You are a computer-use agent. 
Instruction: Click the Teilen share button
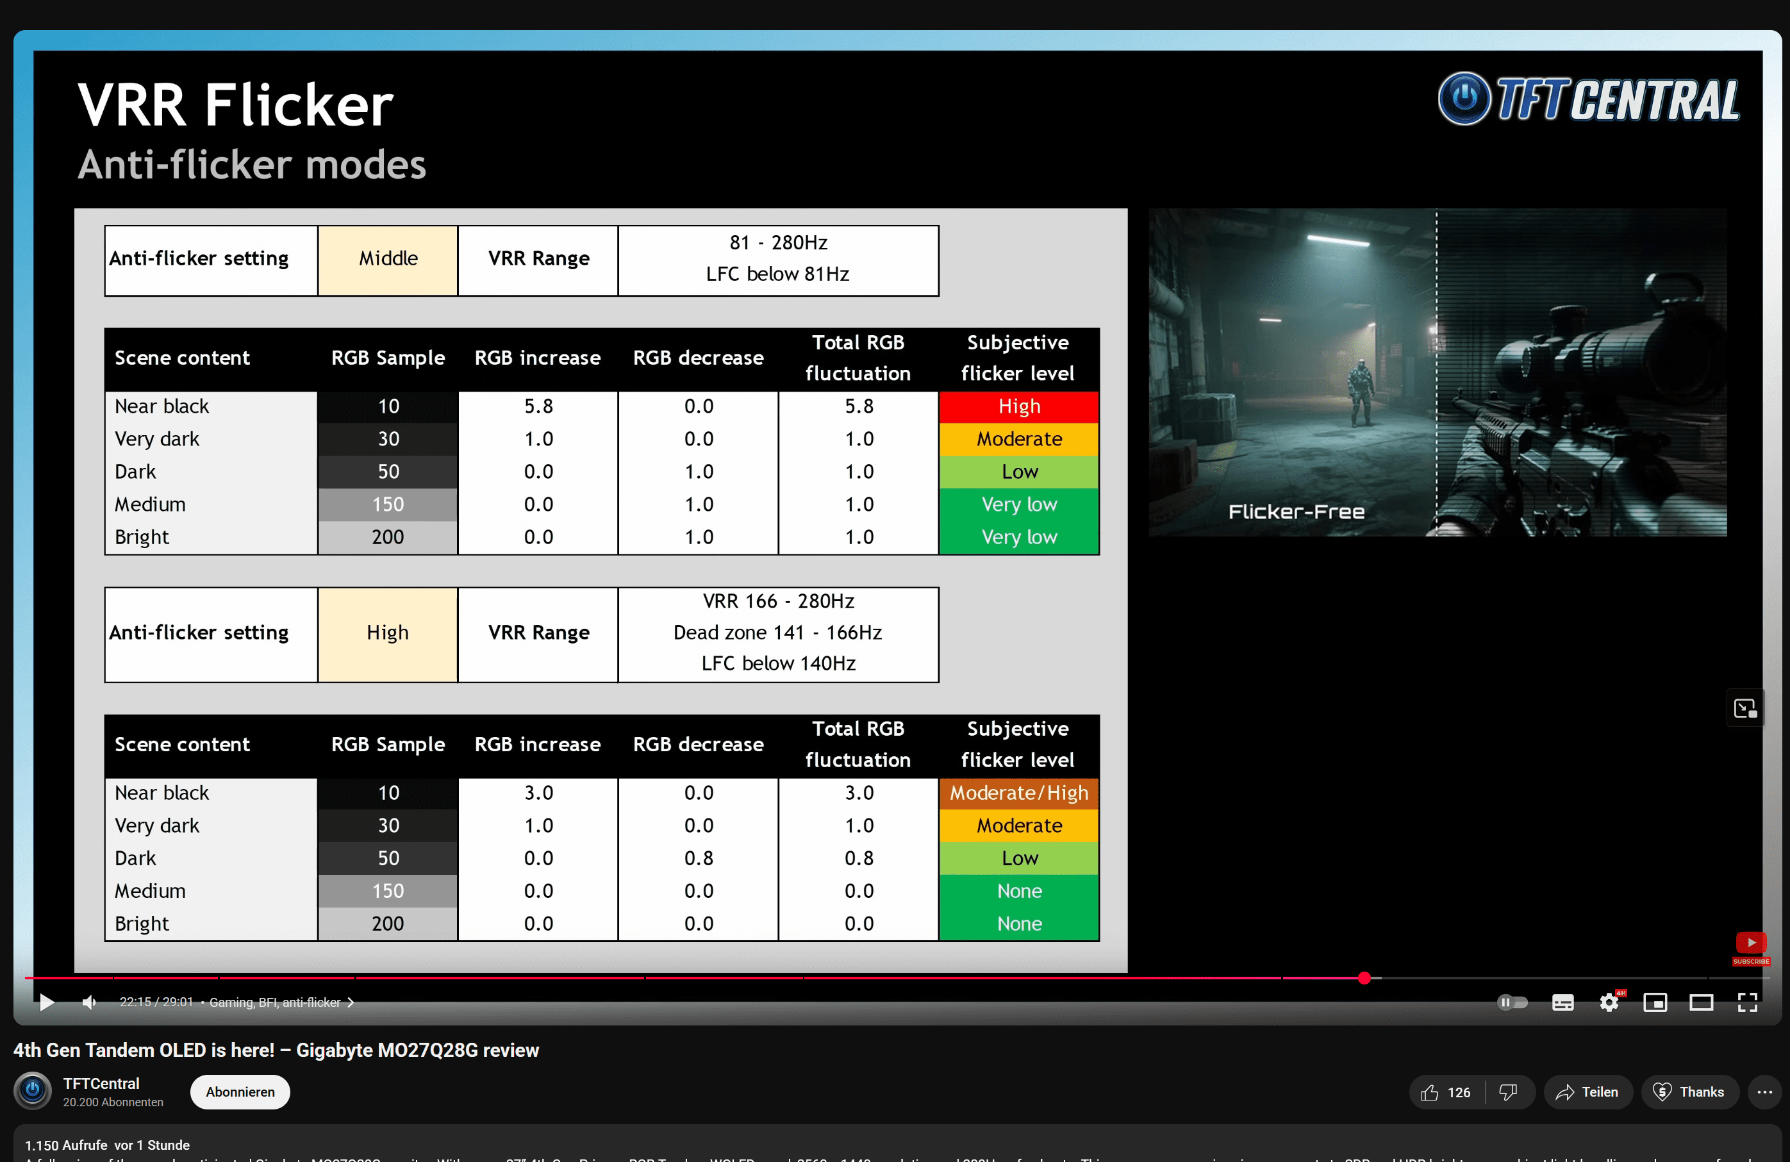(x=1587, y=1092)
